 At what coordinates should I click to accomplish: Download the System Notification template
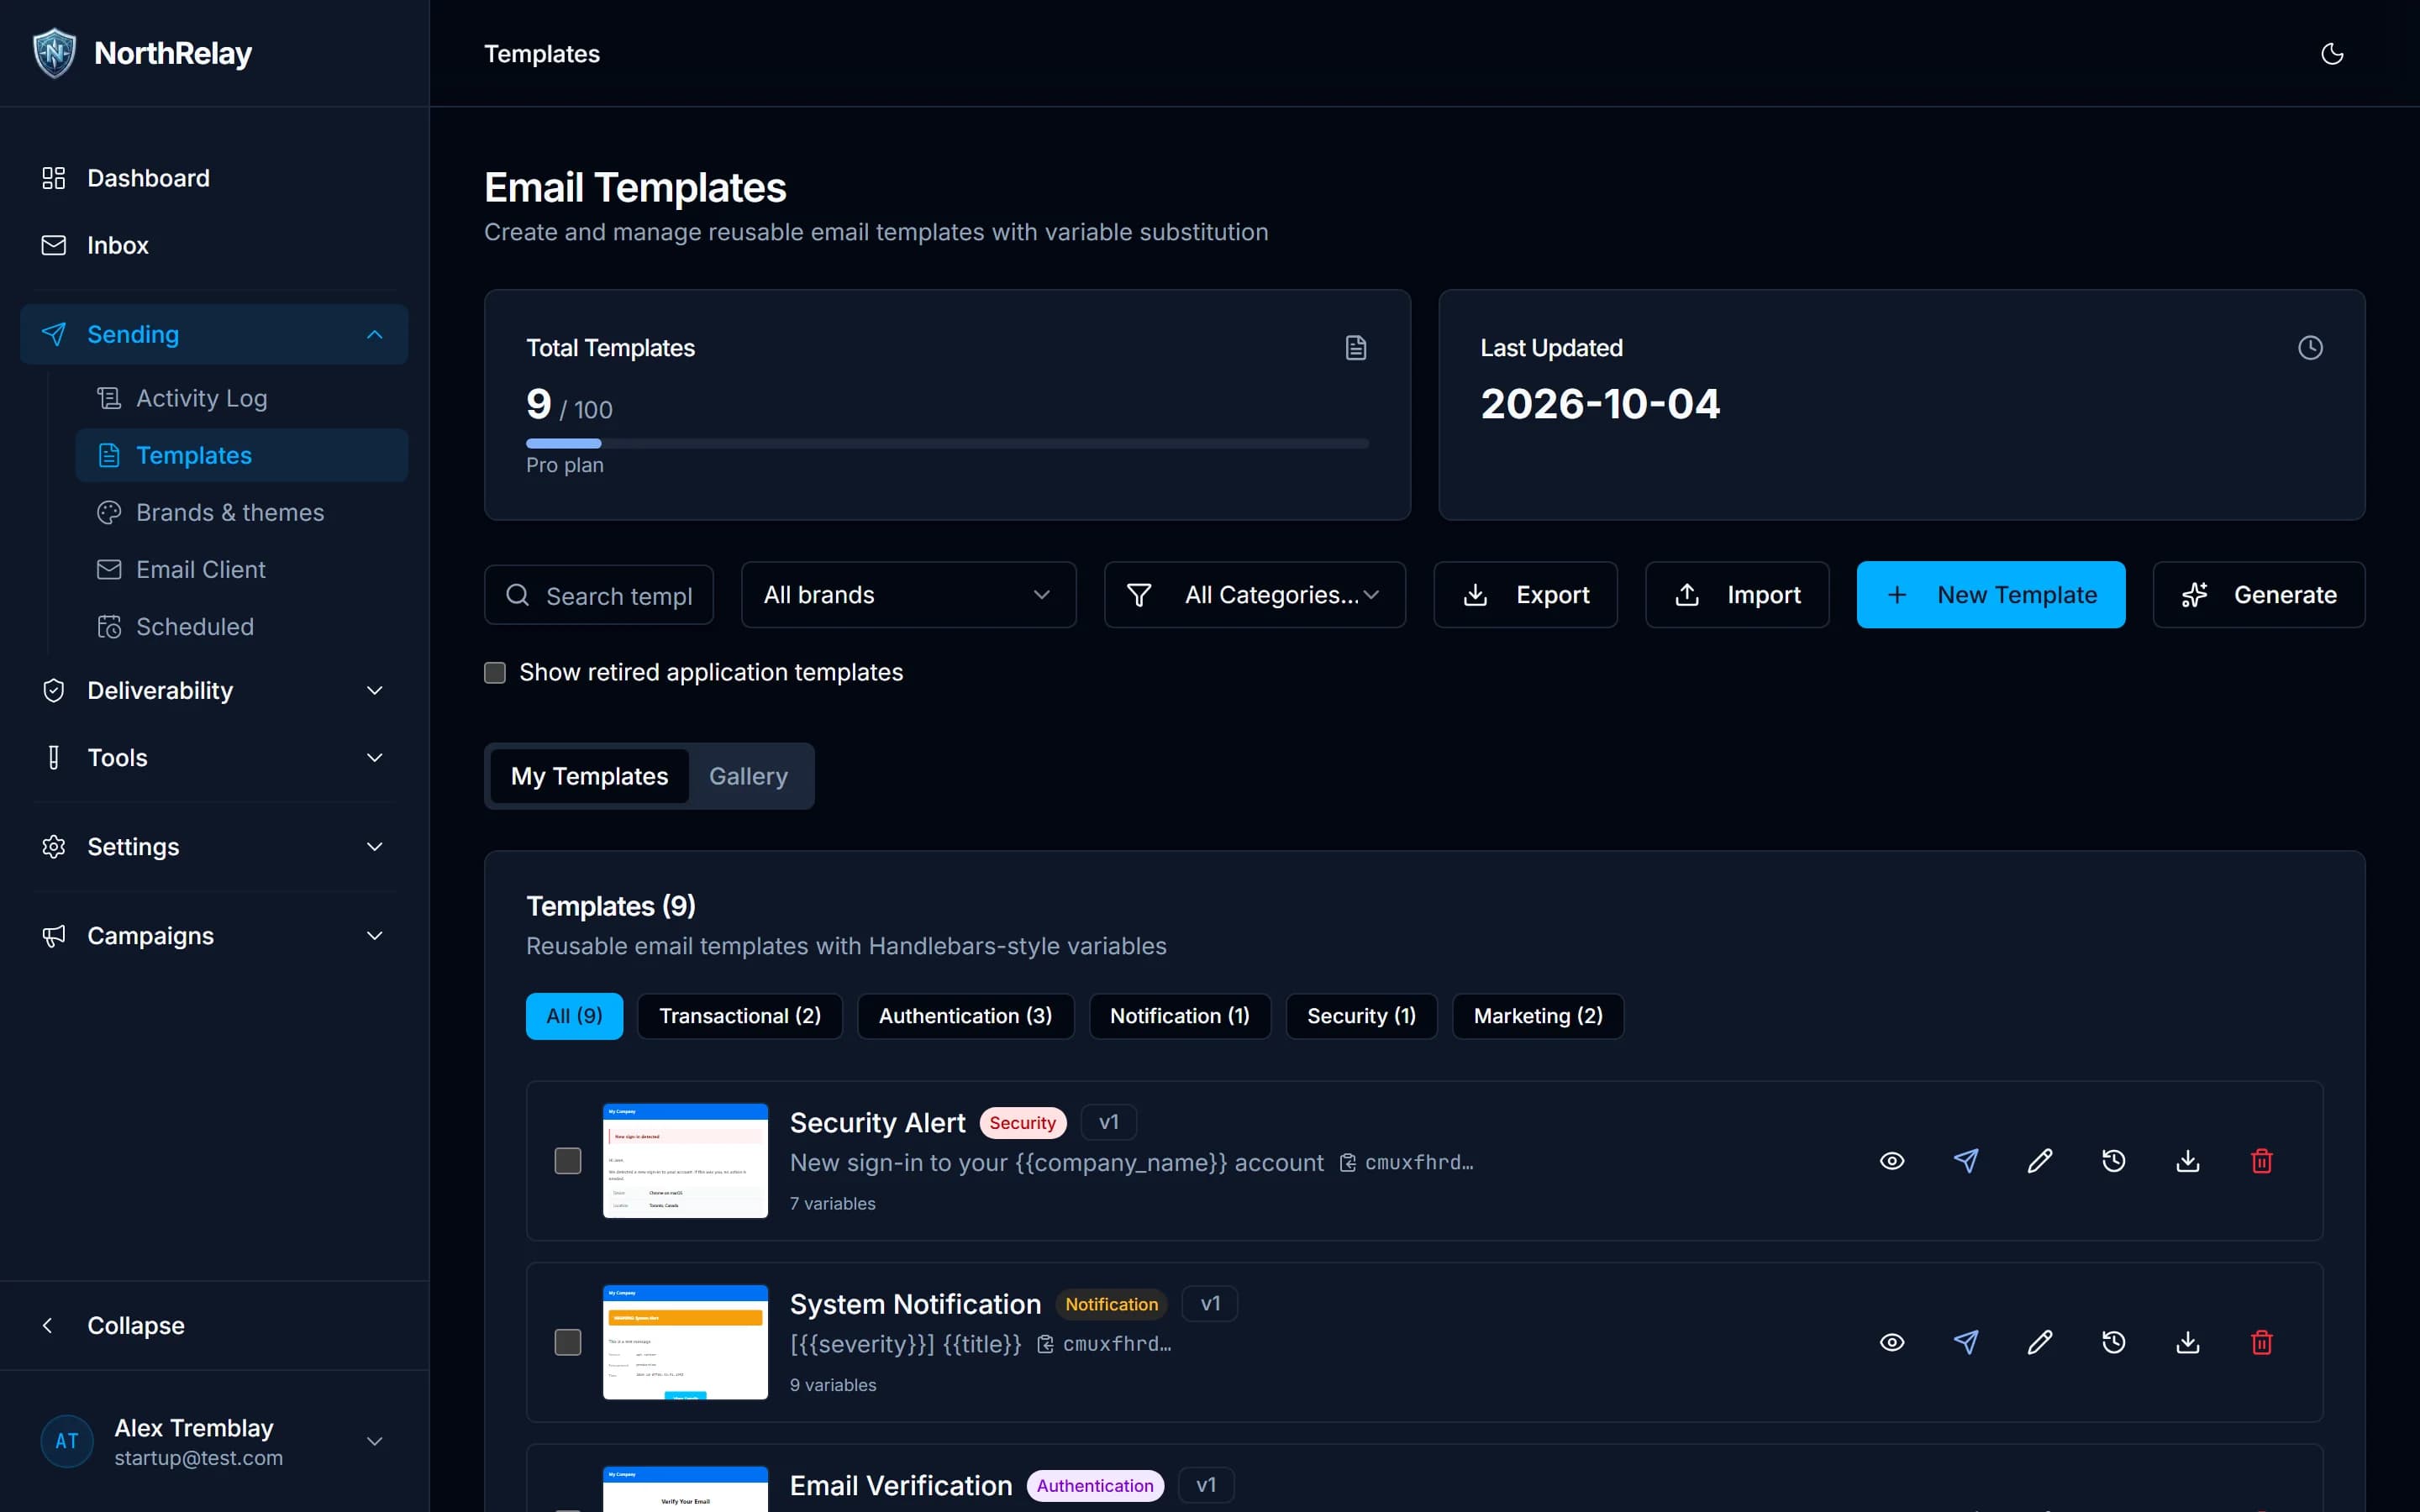(2187, 1342)
